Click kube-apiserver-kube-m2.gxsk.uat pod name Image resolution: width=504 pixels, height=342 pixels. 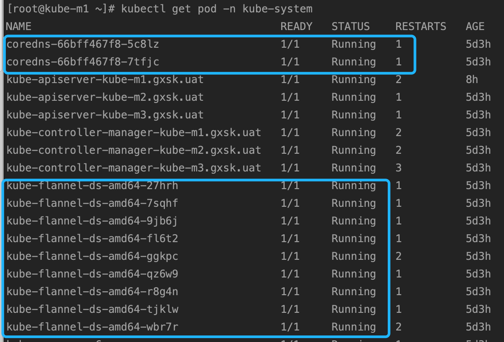click(x=105, y=97)
